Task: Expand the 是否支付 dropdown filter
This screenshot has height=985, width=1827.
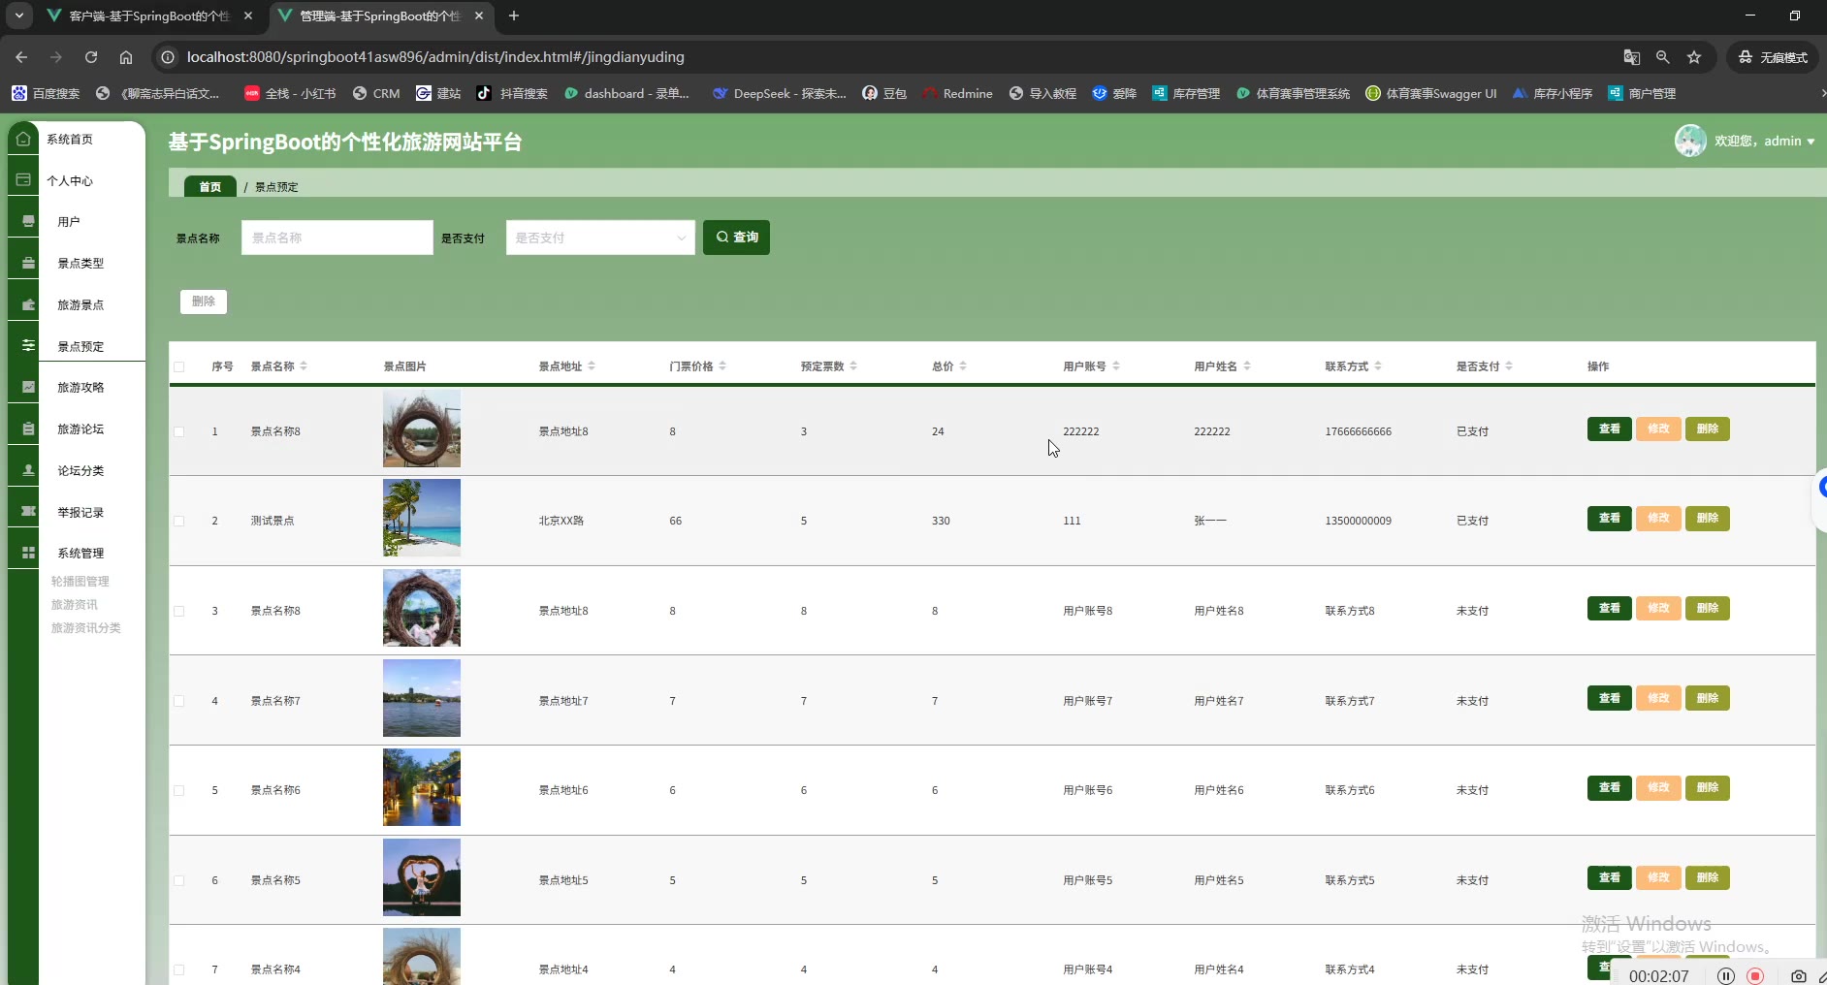Action: [600, 238]
